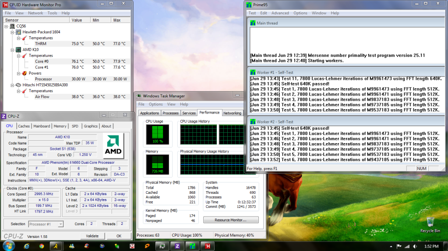
Task: Select the Main thread window icon
Action: [253, 23]
